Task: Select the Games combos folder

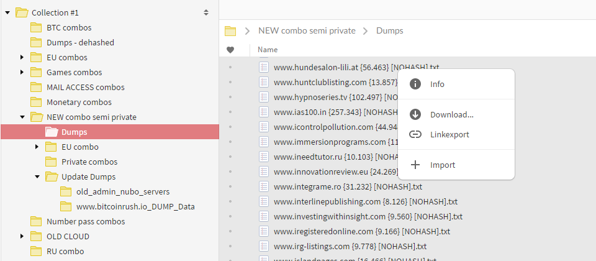Action: [74, 72]
